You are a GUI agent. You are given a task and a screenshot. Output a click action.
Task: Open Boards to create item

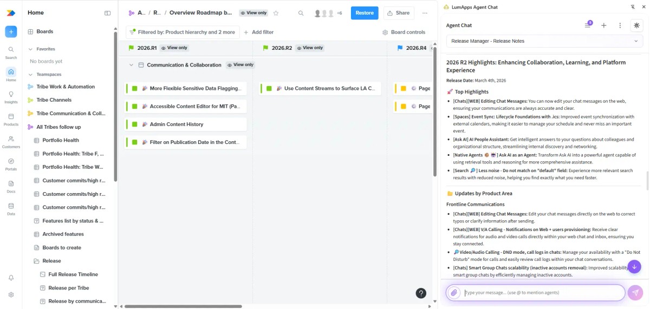click(62, 248)
